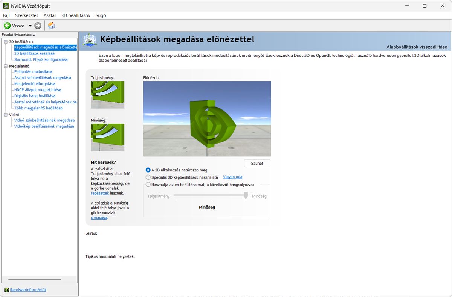Click the 'Mit keresek?' heading
Image resolution: width=452 pixels, height=297 pixels.
pyautogui.click(x=103, y=162)
